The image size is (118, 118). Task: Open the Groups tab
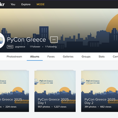[x=86, y=57]
